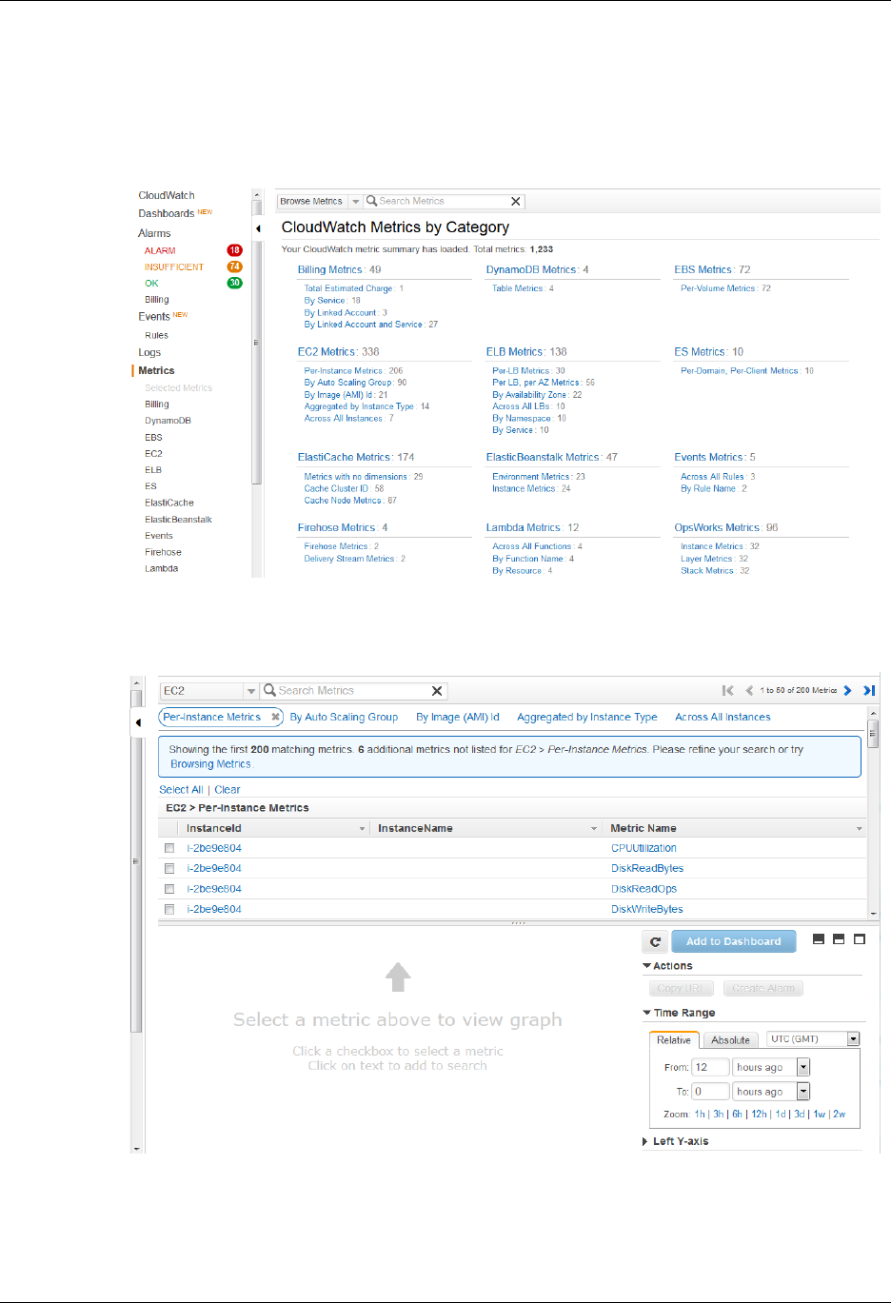Image resolution: width=891 pixels, height=1303 pixels.
Task: Open Rules under Events sidebar
Action: pos(156,336)
